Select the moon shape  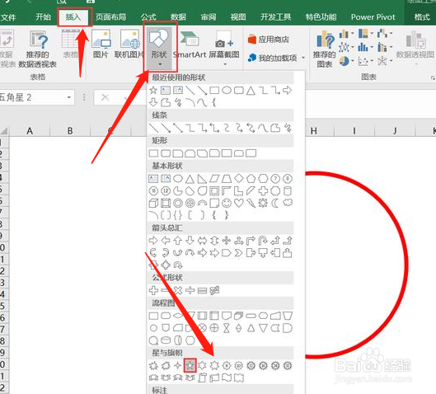275,203
